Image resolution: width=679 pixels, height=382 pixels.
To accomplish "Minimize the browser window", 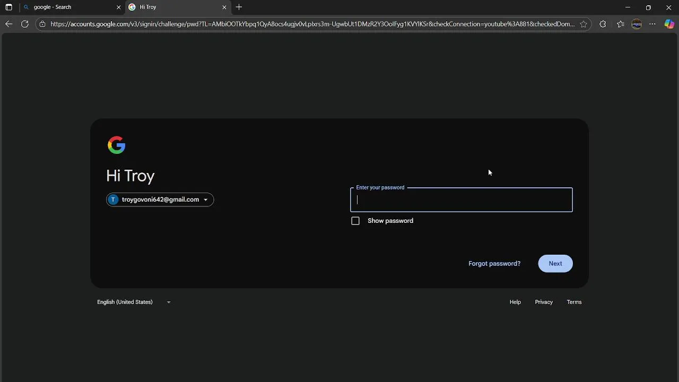I will coord(628,7).
